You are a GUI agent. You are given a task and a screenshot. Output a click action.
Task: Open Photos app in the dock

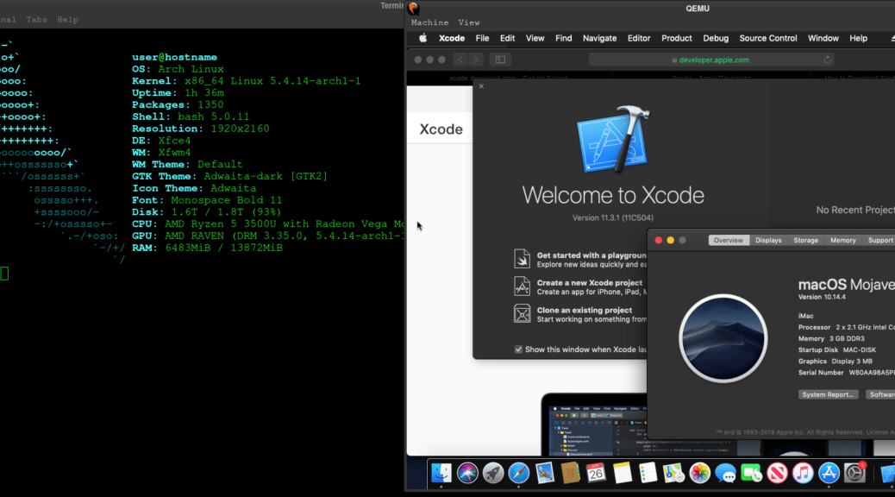699,473
